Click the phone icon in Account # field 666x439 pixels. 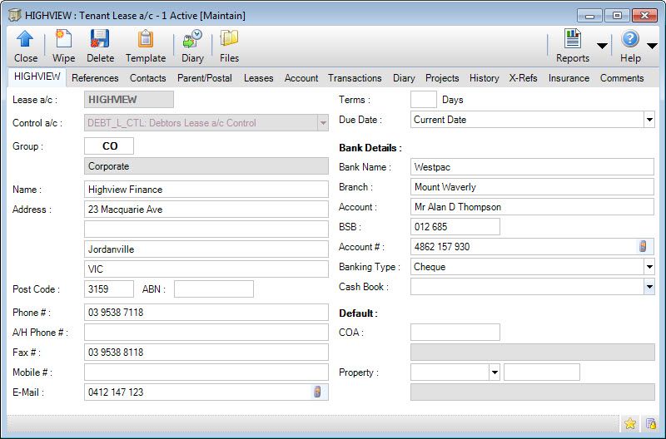pyautogui.click(x=643, y=246)
